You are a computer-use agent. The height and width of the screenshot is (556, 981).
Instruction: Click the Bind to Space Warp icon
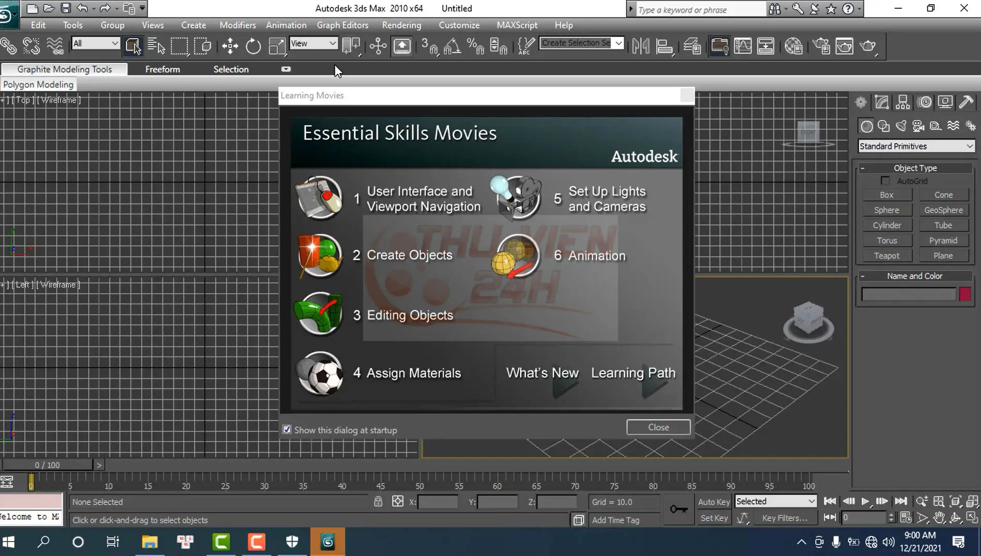[55, 46]
